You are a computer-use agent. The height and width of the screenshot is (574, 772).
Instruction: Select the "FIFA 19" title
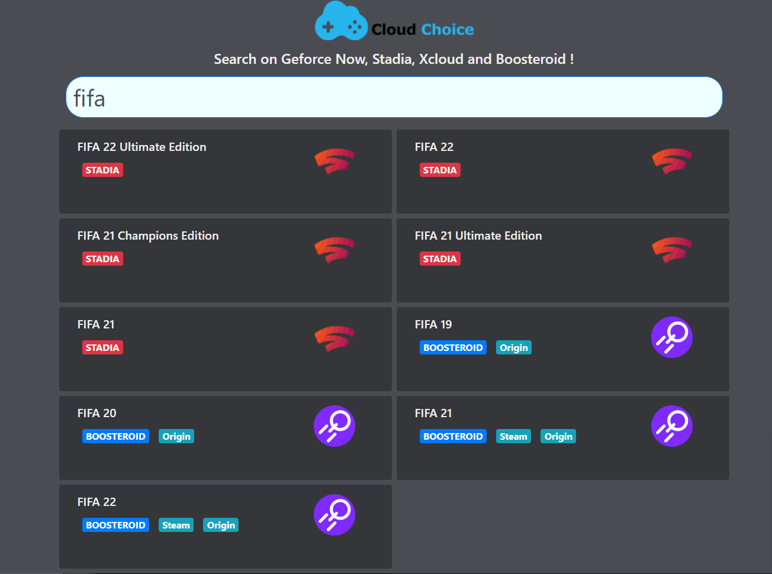pyautogui.click(x=433, y=325)
